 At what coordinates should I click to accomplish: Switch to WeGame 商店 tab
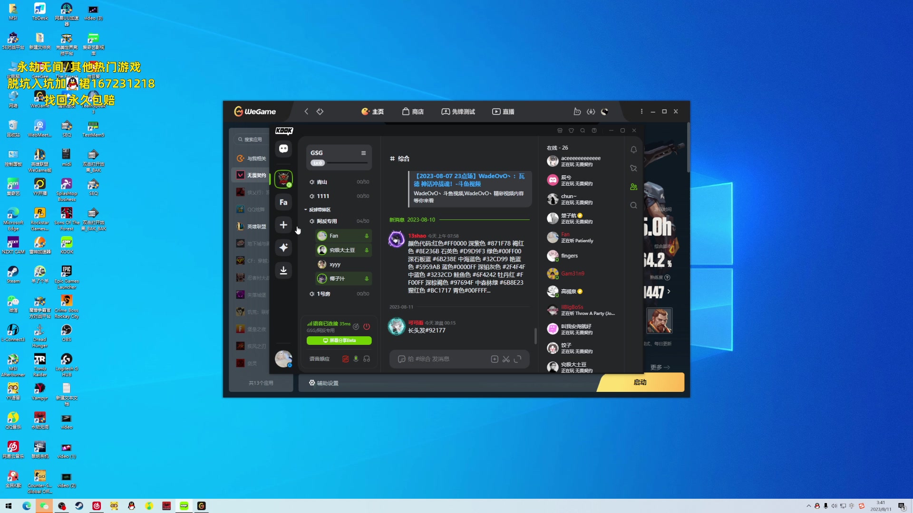(x=413, y=112)
